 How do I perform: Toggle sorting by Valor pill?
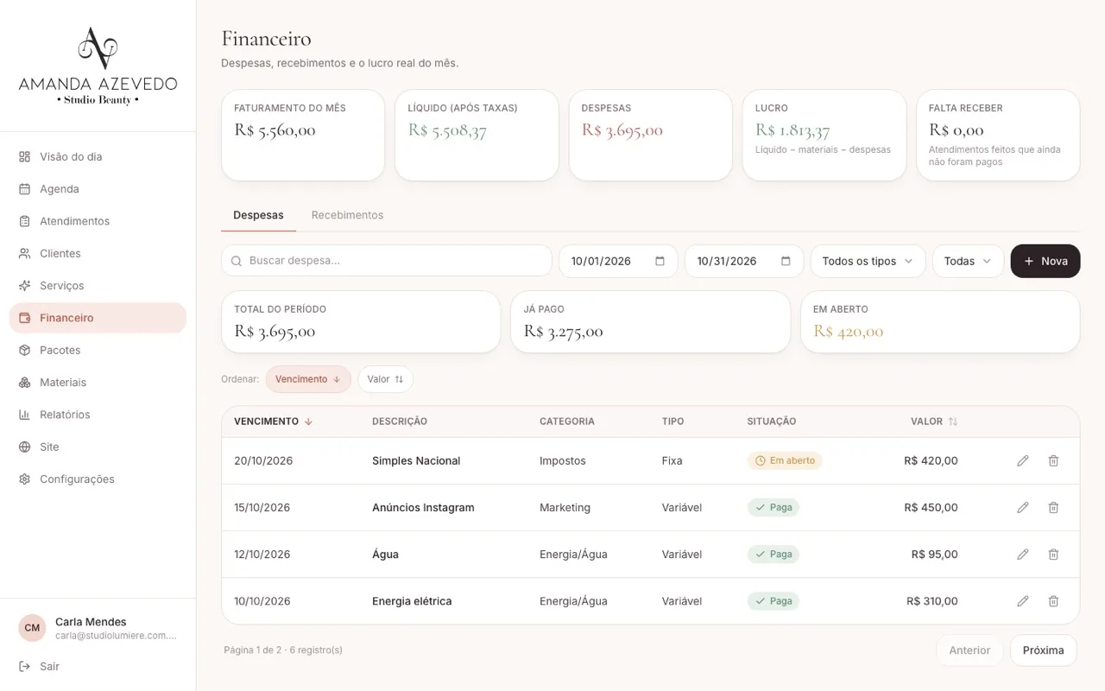(385, 379)
